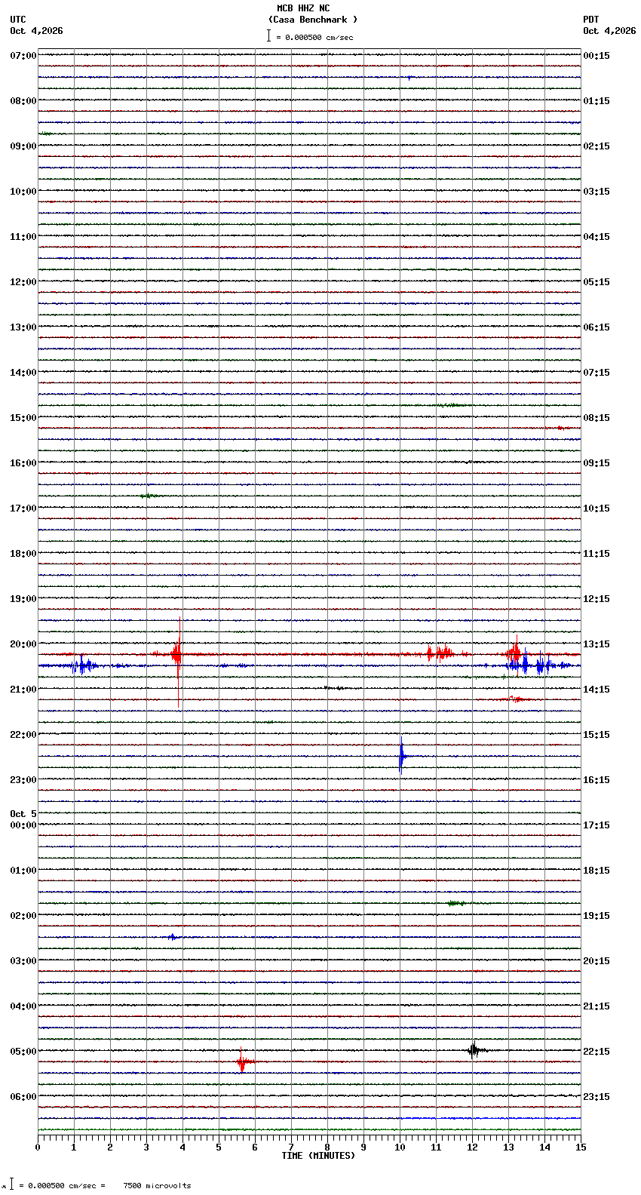Screen dimensions: 641x1195
Task: Click the station title "MCB HHZ NC"
Action: [303, 8]
